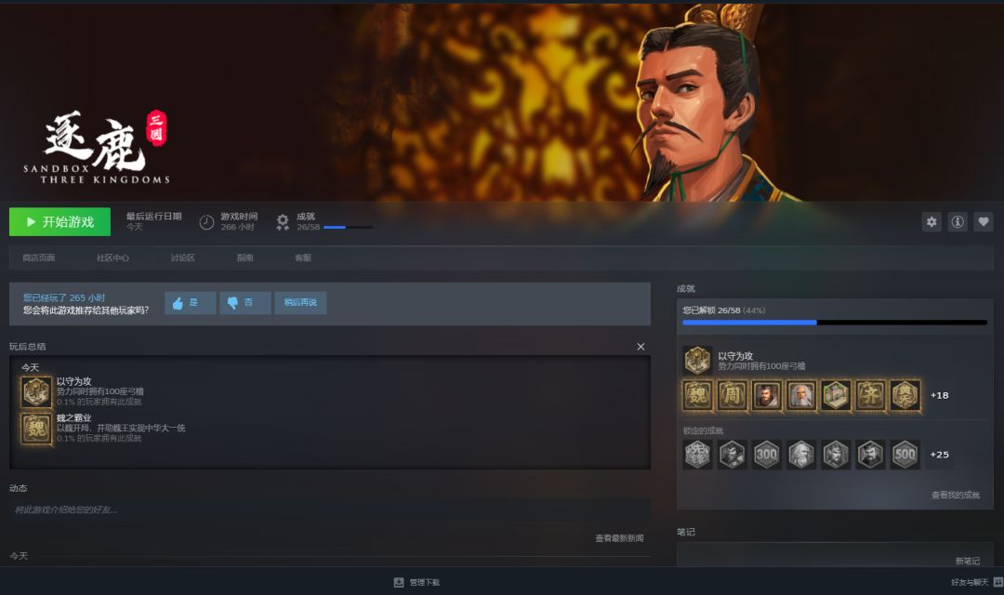The height and width of the screenshot is (595, 1004).
Task: Click 锁定的成就 locked achievements label
Action: click(x=703, y=431)
